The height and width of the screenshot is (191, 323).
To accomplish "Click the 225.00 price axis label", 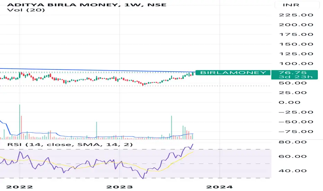I will click(x=296, y=15).
